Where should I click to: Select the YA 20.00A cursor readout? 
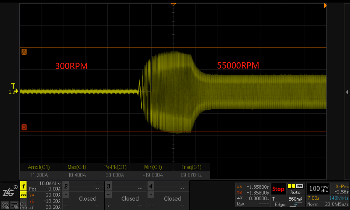tap(45, 195)
